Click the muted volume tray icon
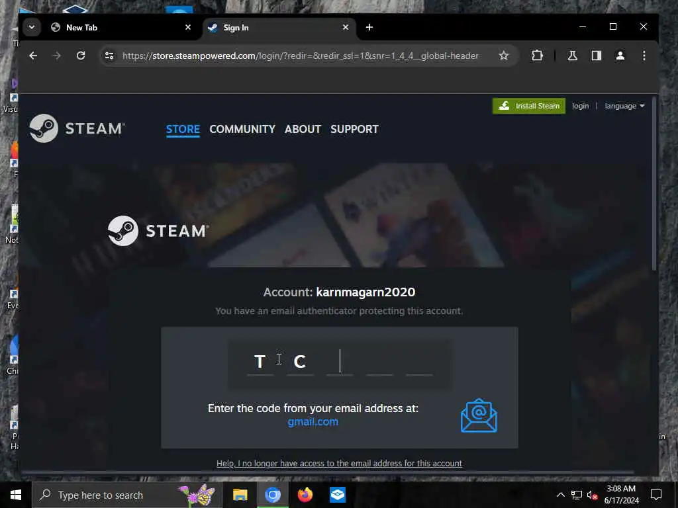Screen dimensions: 678x508 [592, 495]
